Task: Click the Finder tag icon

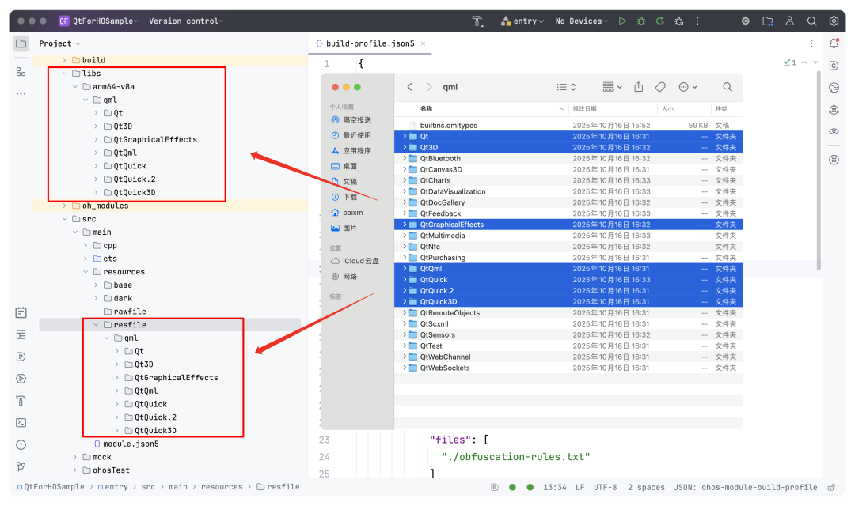Action: (660, 87)
